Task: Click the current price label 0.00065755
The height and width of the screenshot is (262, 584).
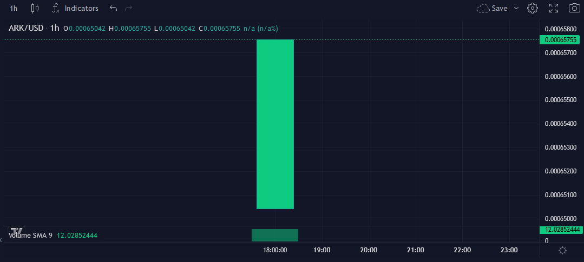Action: click(561, 40)
